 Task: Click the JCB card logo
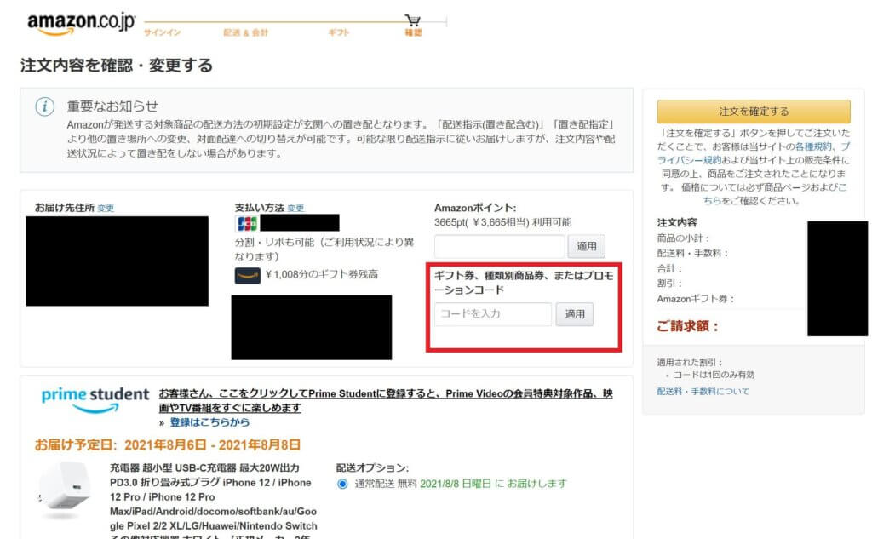247,224
